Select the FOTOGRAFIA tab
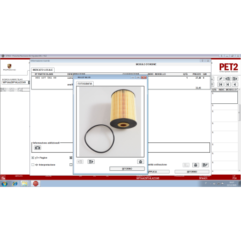This screenshot has height=241, width=241. click(85, 84)
